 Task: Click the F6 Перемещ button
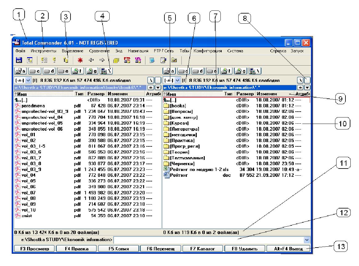click(x=160, y=248)
